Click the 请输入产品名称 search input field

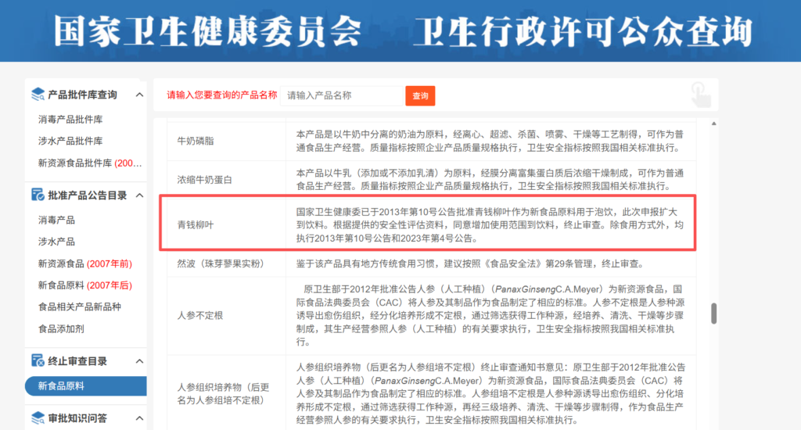point(341,95)
